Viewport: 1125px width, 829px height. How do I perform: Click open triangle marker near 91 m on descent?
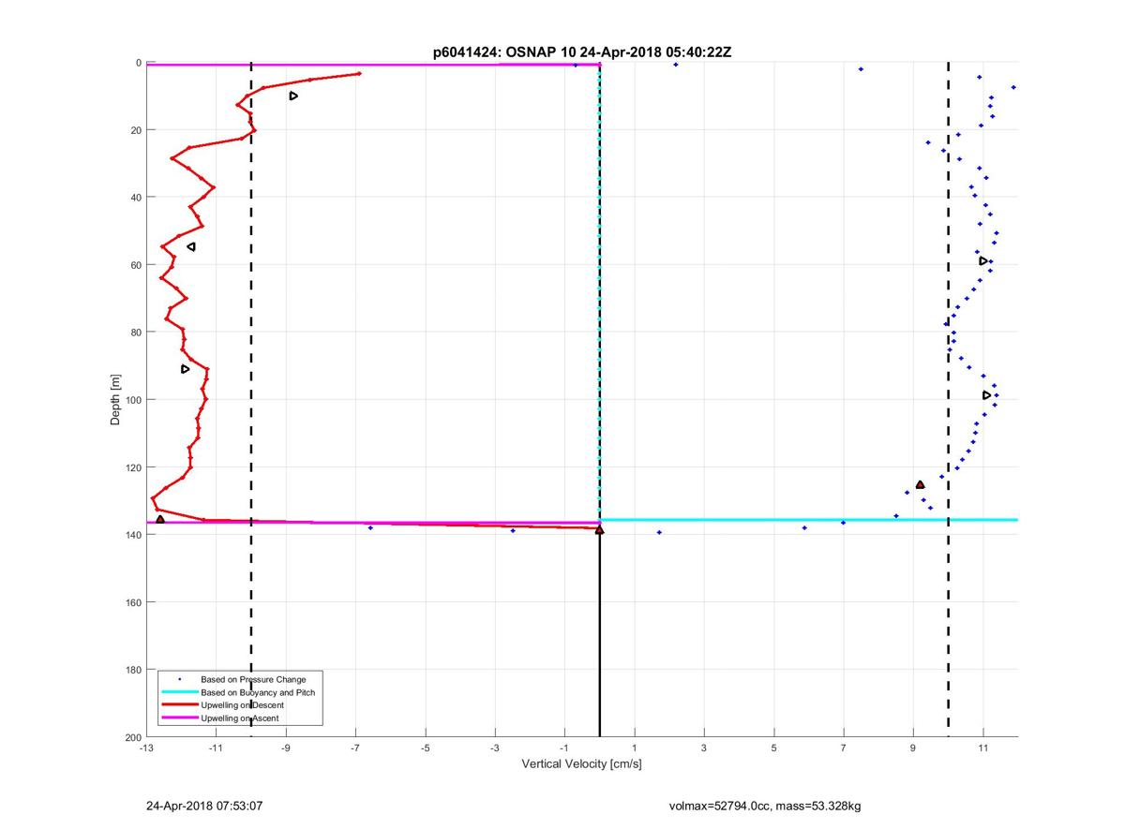pyautogui.click(x=185, y=369)
